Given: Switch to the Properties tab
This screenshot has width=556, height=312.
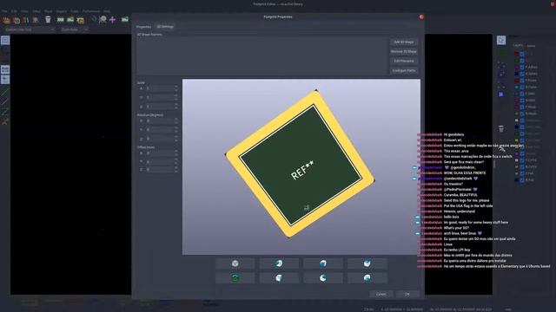Looking at the screenshot, I should [x=143, y=27].
